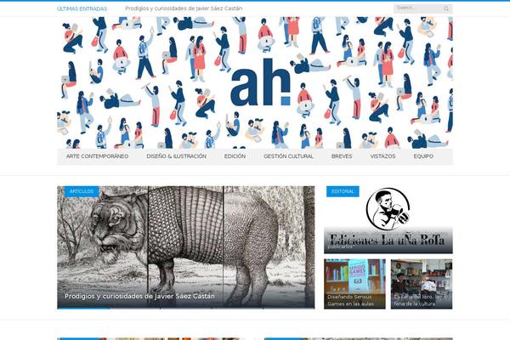
Task: Go to Gestión Cultural section
Action: [288, 156]
